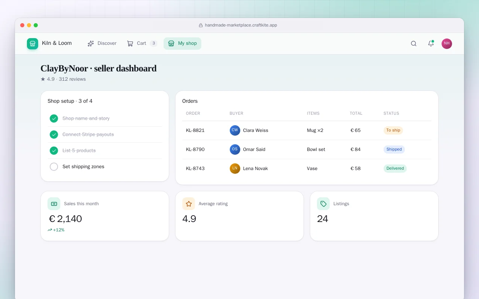
Task: Open order KL-8821
Action: pos(195,130)
